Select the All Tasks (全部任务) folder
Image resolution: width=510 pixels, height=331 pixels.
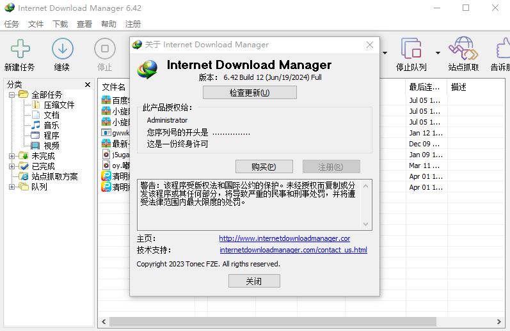(47, 95)
